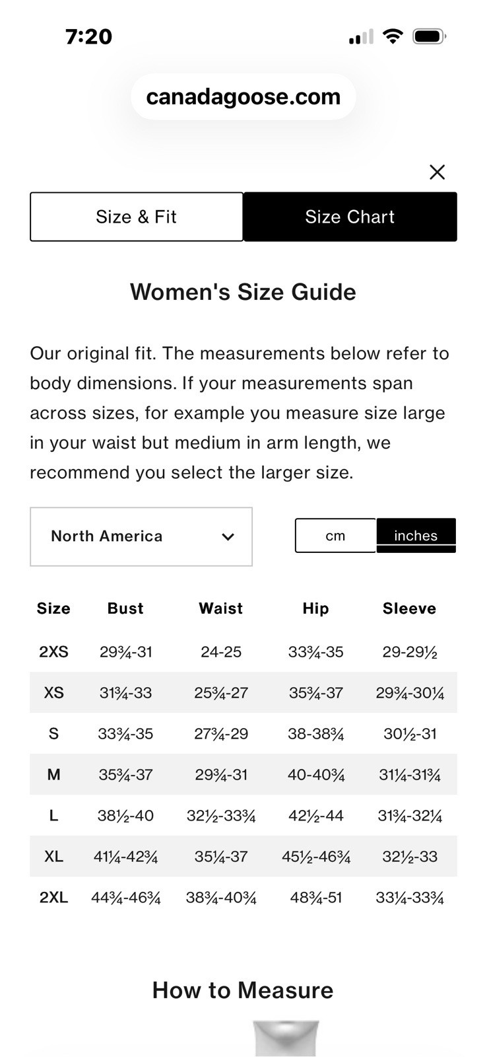Image resolution: width=487 pixels, height=1057 pixels.
Task: Click the Women's Size Guide title
Action: (243, 292)
